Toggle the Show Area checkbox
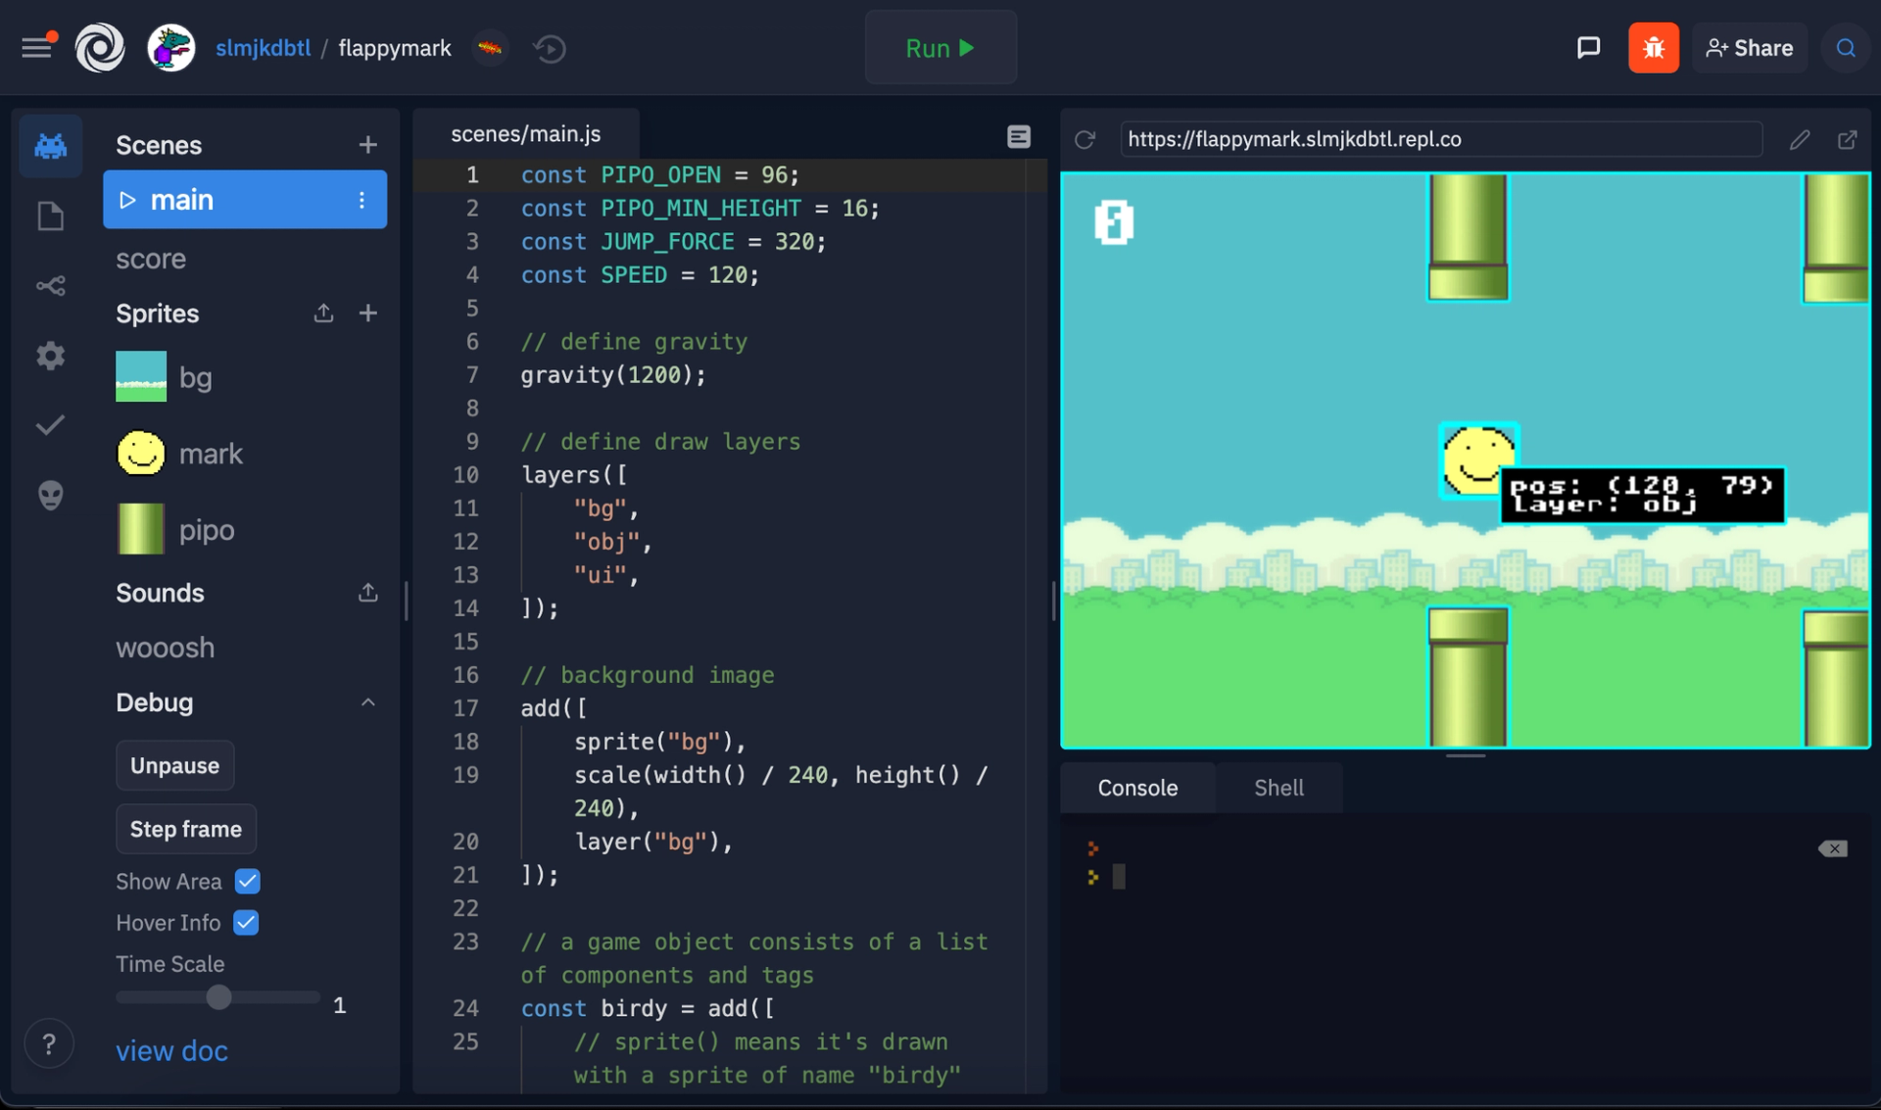Viewport: 1881px width, 1110px height. click(x=248, y=881)
